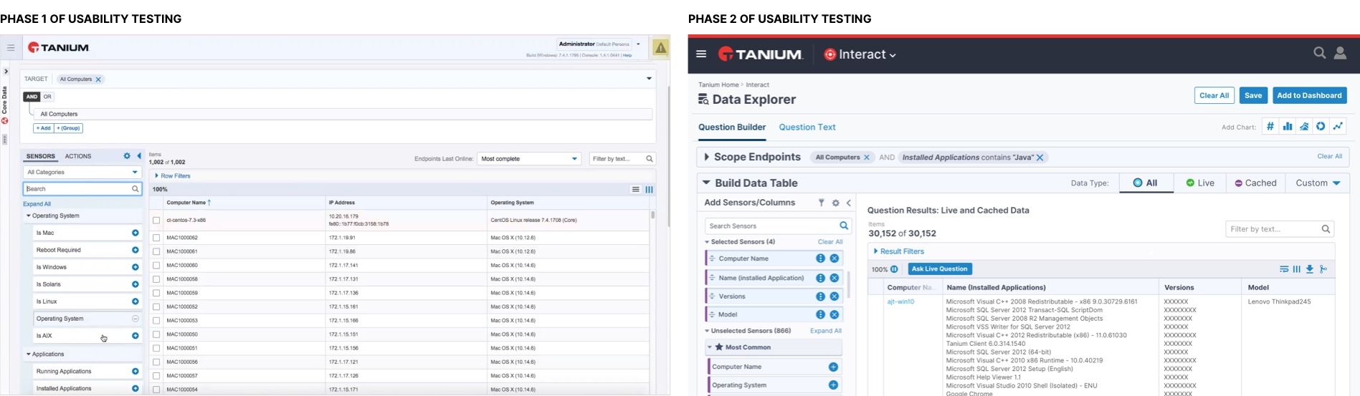Open the Administrator persona dropdown
Image resolution: width=1360 pixels, height=396 pixels.
point(638,44)
